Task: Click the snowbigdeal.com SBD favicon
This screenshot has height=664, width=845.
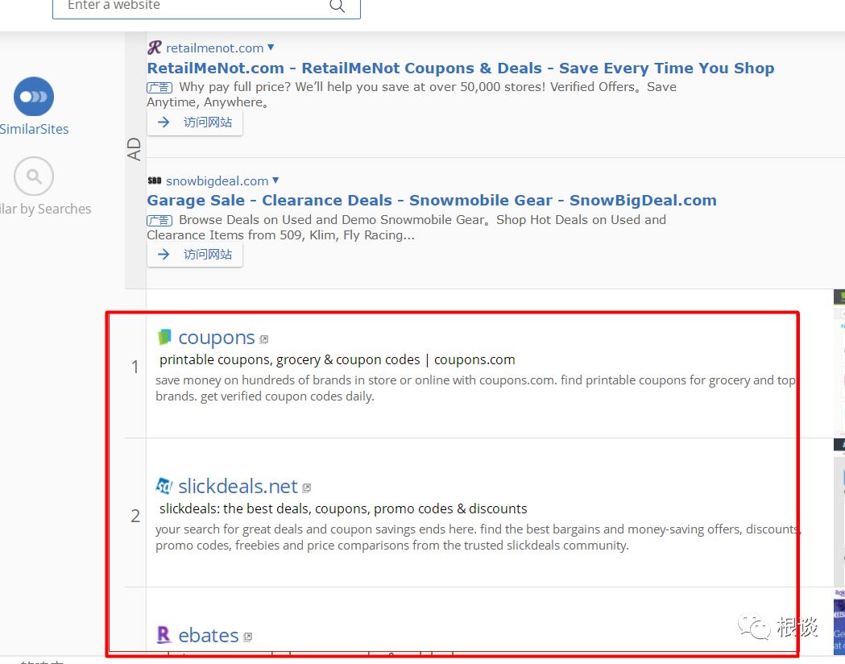Action: tap(155, 181)
